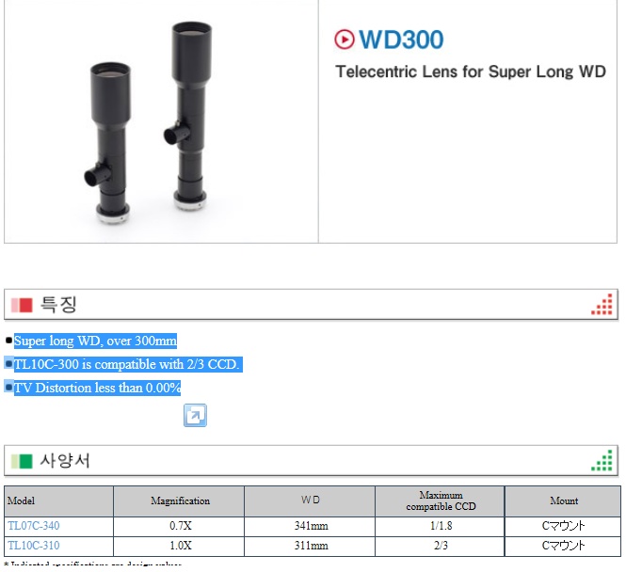
Task: Click the telecentric lens product photo
Action: tap(149, 122)
